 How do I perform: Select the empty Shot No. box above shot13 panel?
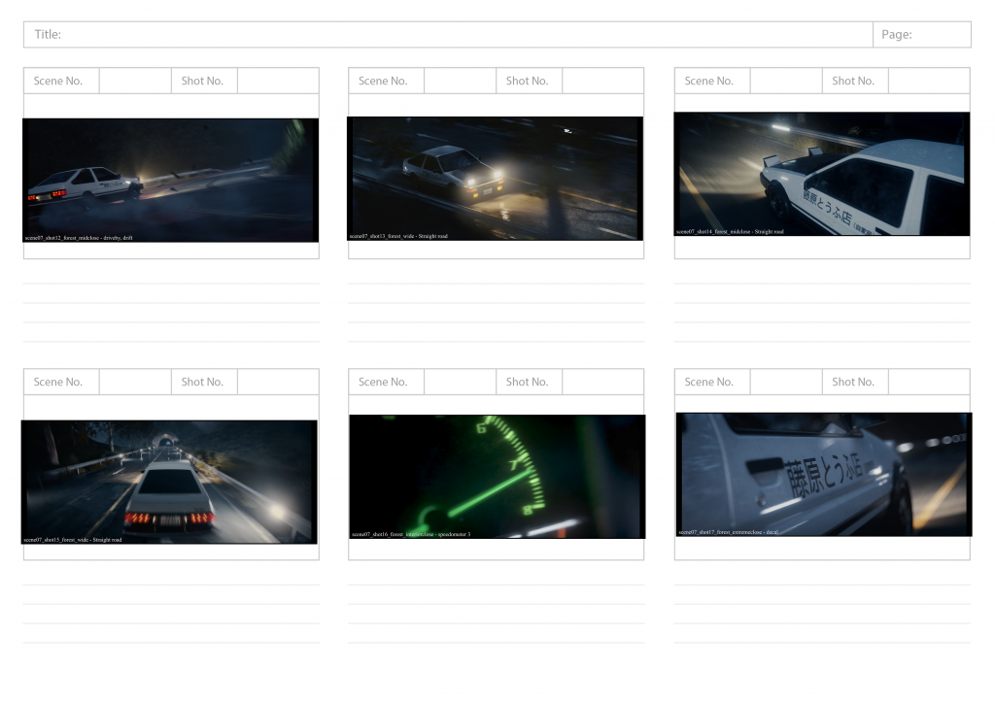pos(602,81)
